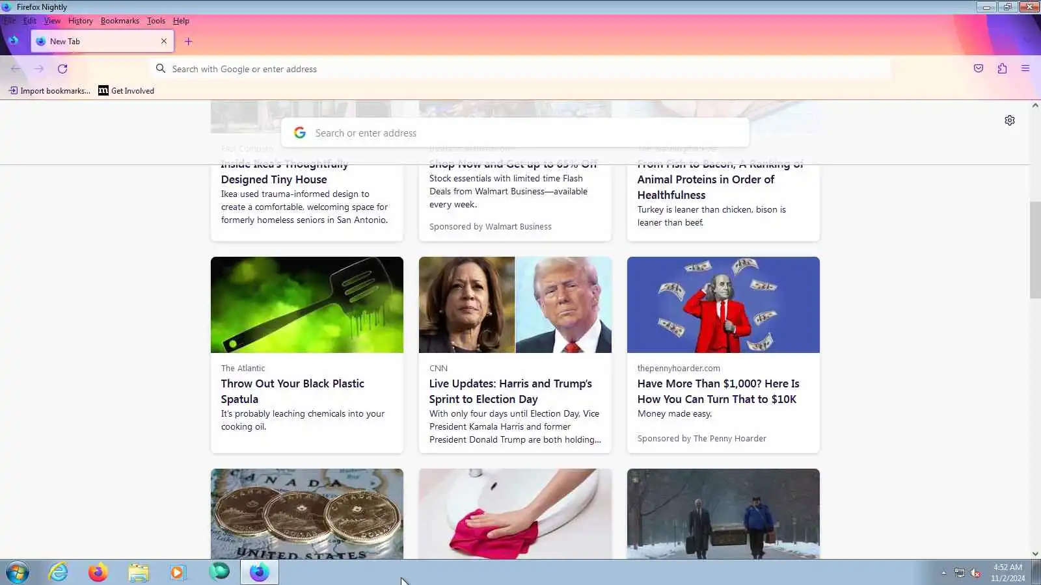Open the Edit menu
This screenshot has height=585, width=1041.
coord(30,21)
